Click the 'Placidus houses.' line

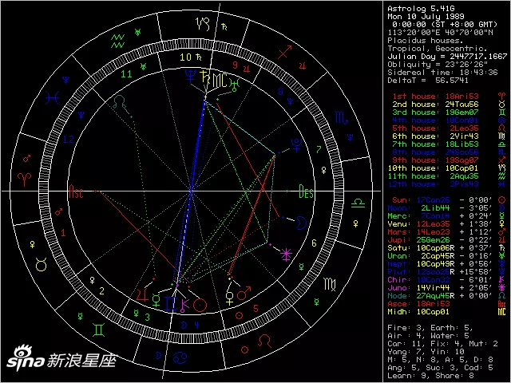[426, 41]
